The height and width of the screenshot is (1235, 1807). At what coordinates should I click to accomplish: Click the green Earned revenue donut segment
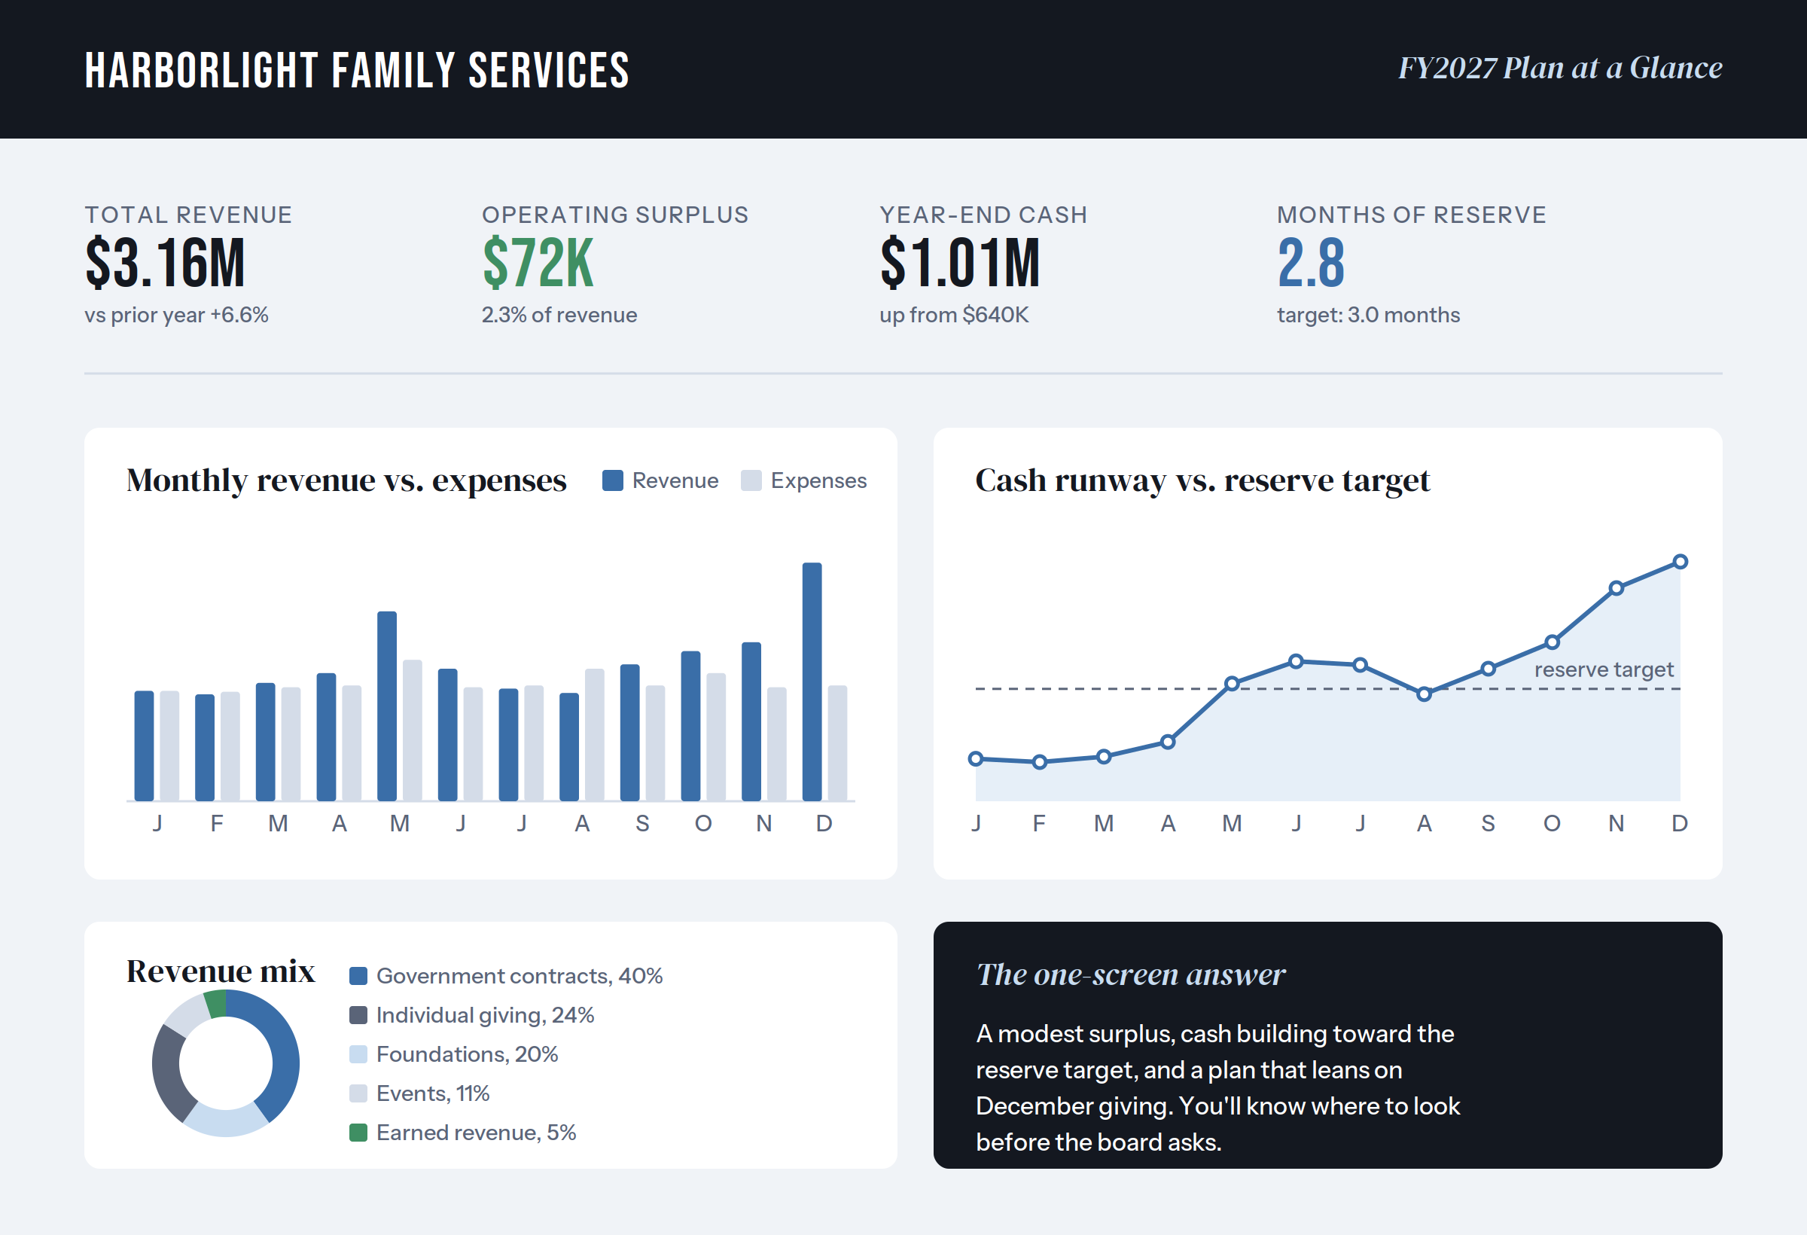[216, 1004]
